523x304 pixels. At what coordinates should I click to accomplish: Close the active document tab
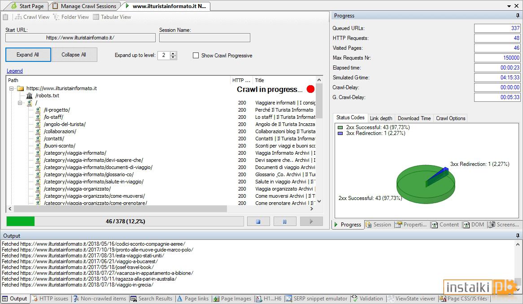click(x=517, y=6)
